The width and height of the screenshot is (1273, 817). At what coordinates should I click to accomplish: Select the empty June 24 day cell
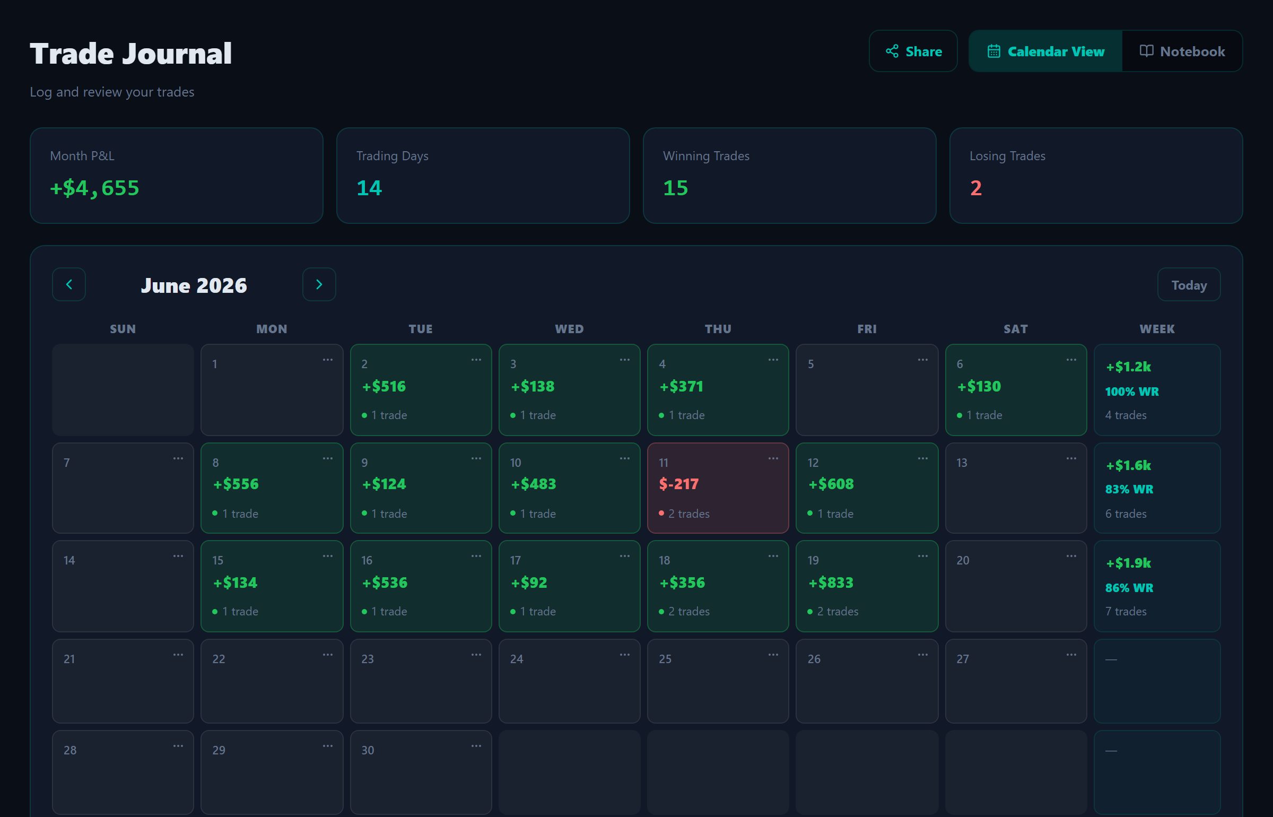coord(569,681)
